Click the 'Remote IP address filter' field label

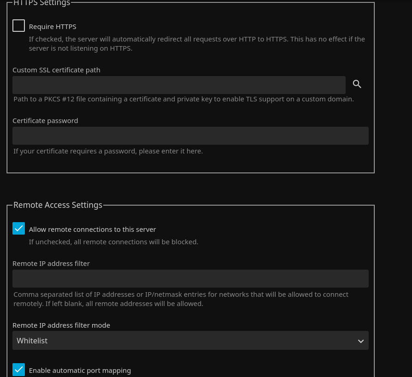[51, 264]
